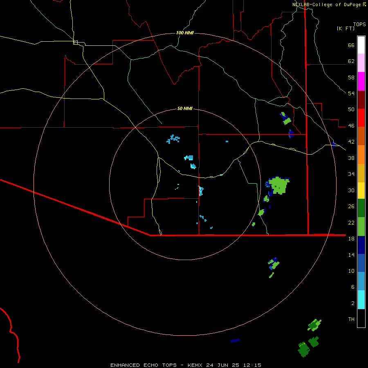Click the '14' legend value
Image resolution: width=368 pixels, height=368 pixels.
351,255
